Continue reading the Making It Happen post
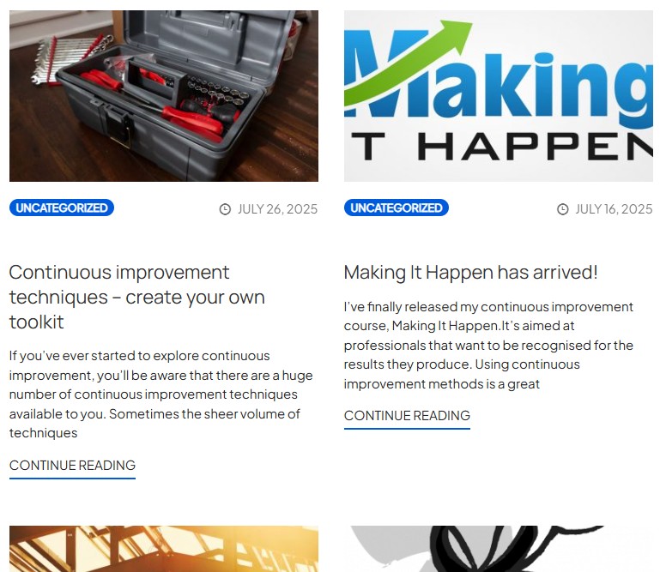 407,416
